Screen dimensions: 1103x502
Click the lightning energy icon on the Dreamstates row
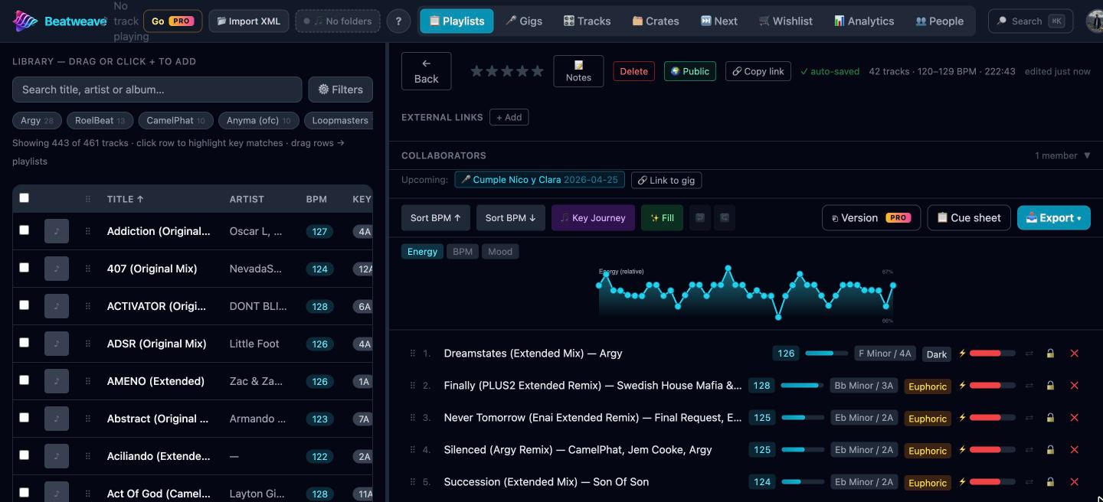[962, 354]
